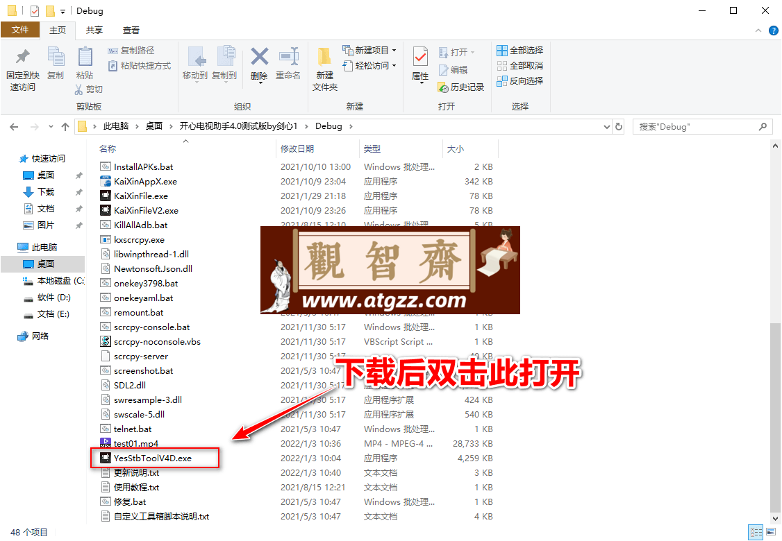Click Select none (全部取消)
The height and width of the screenshot is (541, 782).
520,66
